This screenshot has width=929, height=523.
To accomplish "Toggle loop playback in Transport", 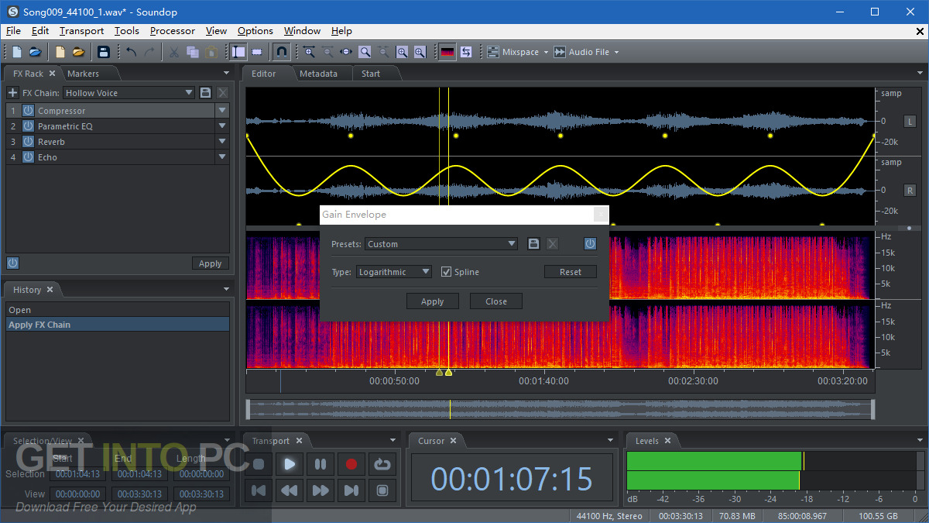I will 382,464.
